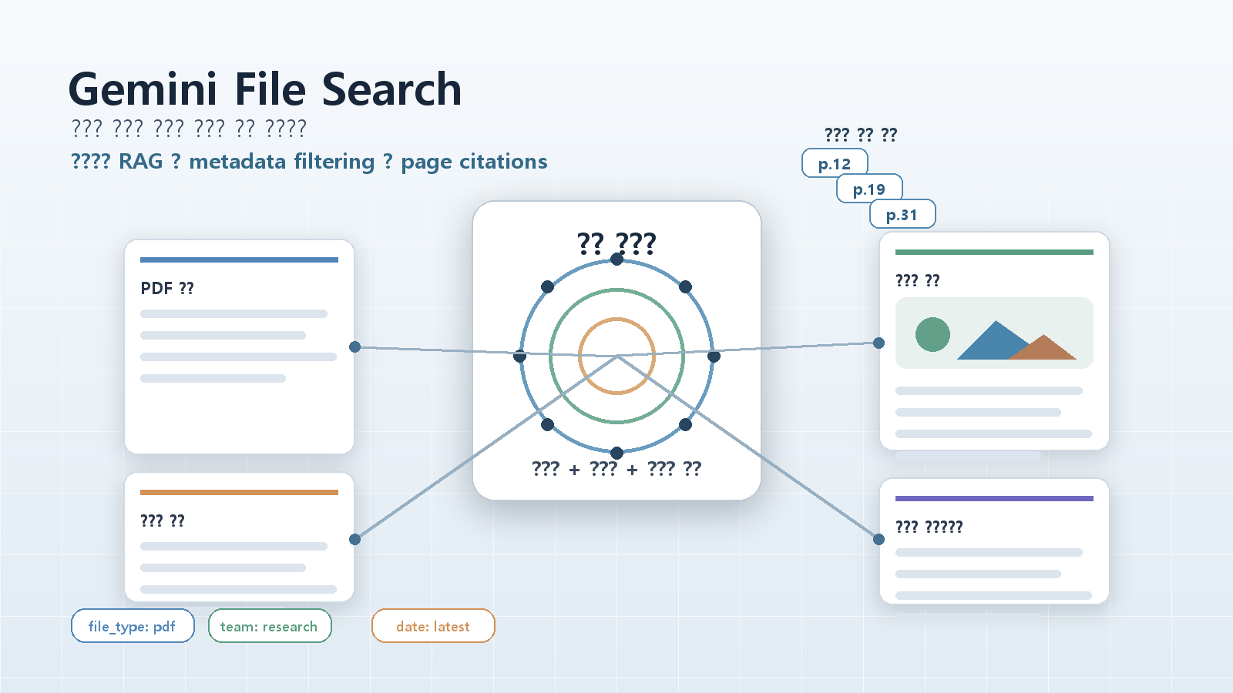Image resolution: width=1233 pixels, height=693 pixels.
Task: Open the green-bar image result card
Action: [x=994, y=340]
